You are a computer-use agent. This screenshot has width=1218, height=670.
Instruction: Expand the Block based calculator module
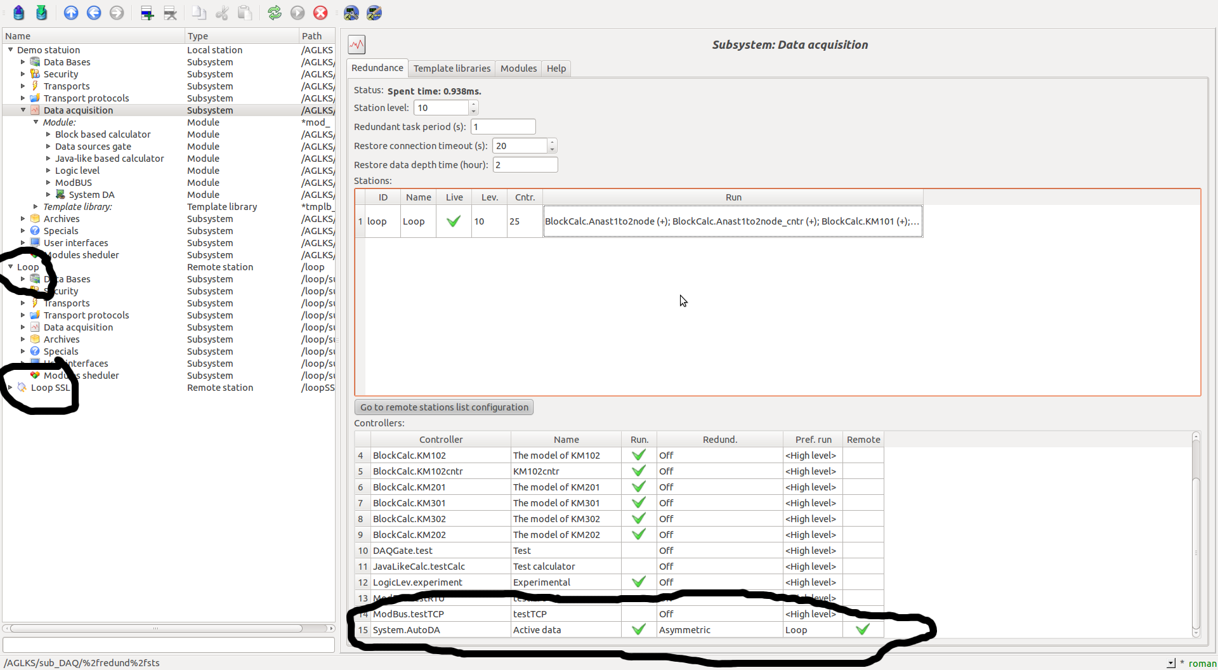coord(48,135)
